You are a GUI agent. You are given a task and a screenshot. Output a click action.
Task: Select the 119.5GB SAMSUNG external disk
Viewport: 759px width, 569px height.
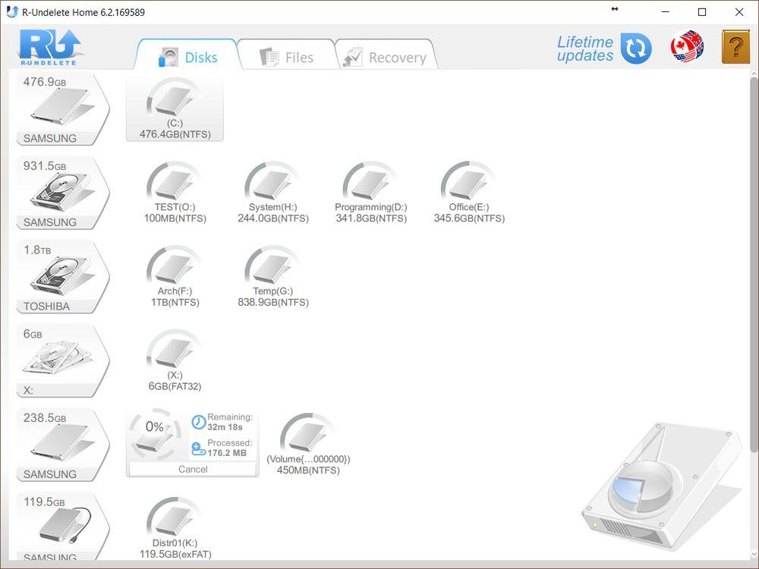(x=63, y=527)
